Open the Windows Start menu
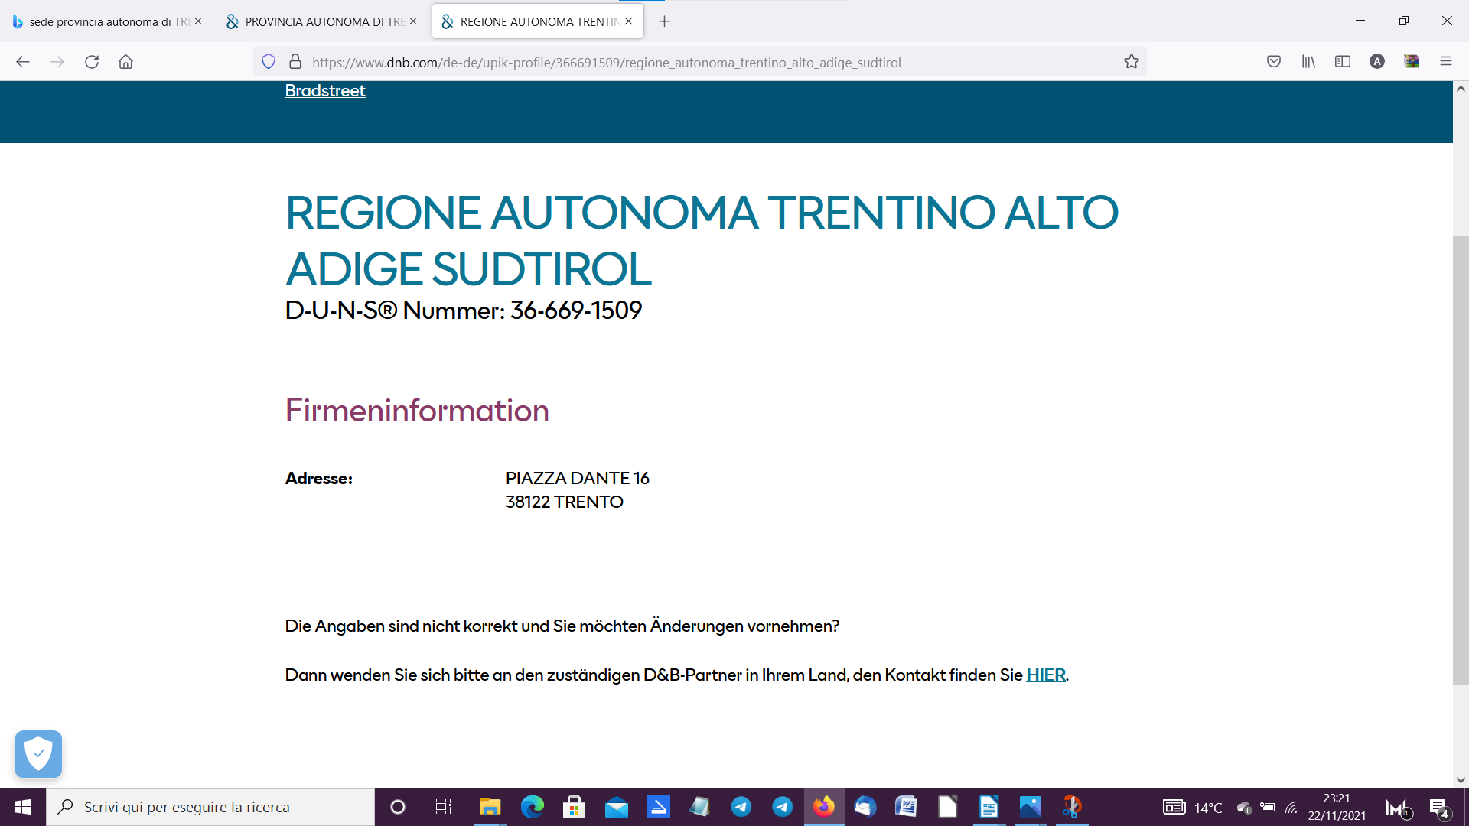 tap(23, 807)
